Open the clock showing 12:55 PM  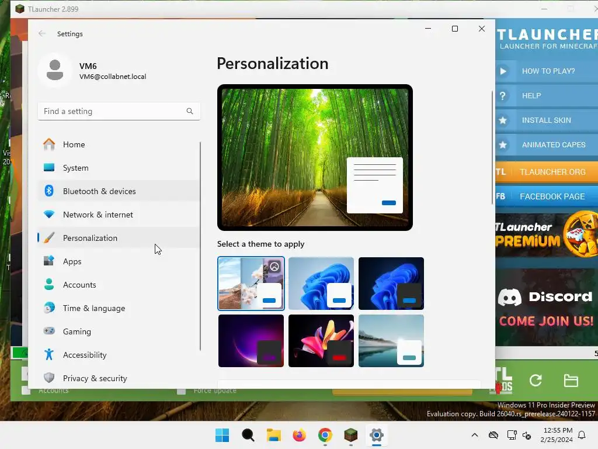557,435
